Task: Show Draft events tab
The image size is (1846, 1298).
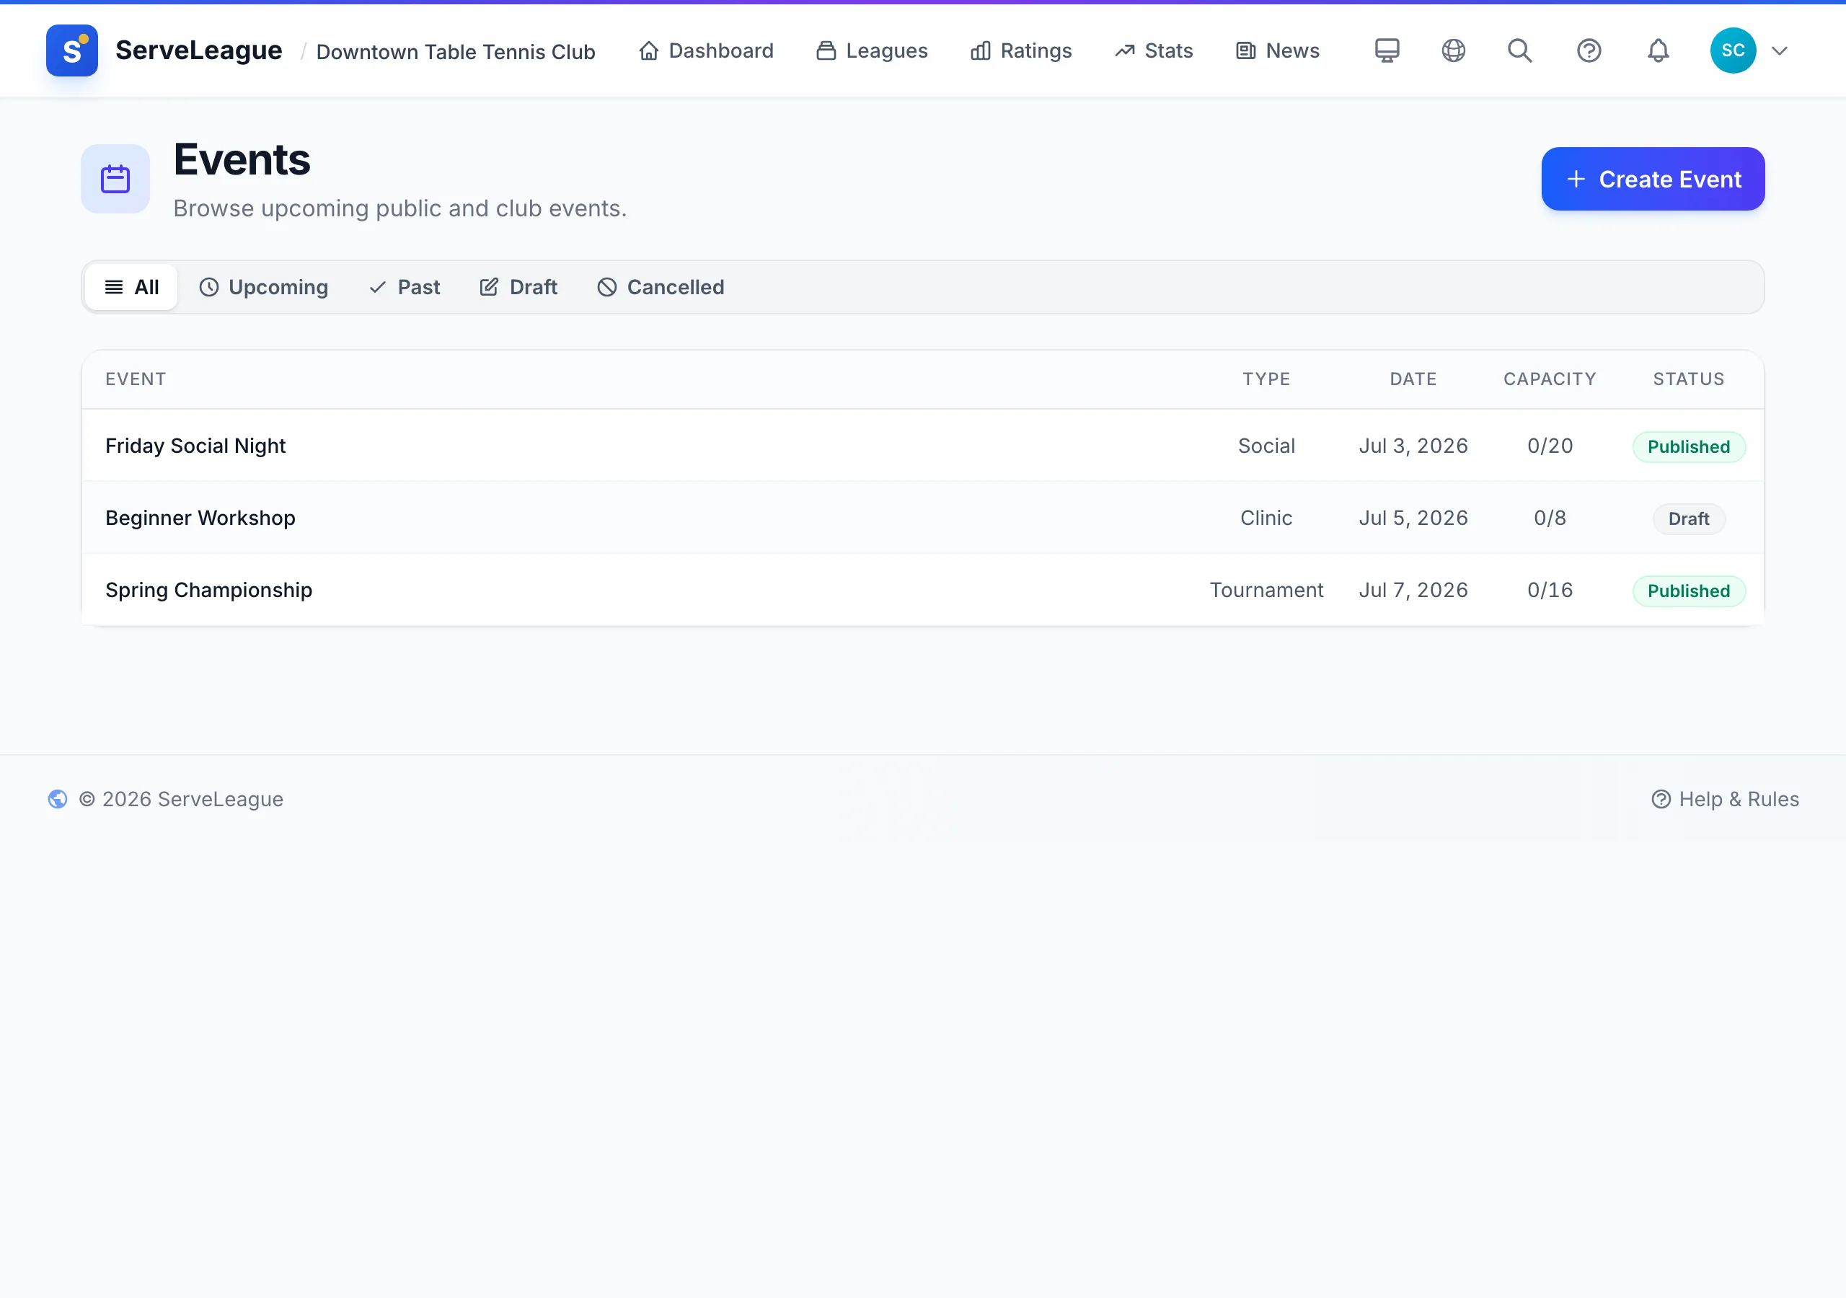Action: (x=518, y=287)
